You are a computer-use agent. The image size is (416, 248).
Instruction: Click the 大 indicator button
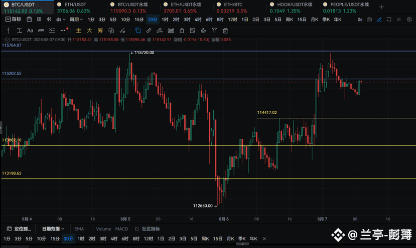point(89,31)
